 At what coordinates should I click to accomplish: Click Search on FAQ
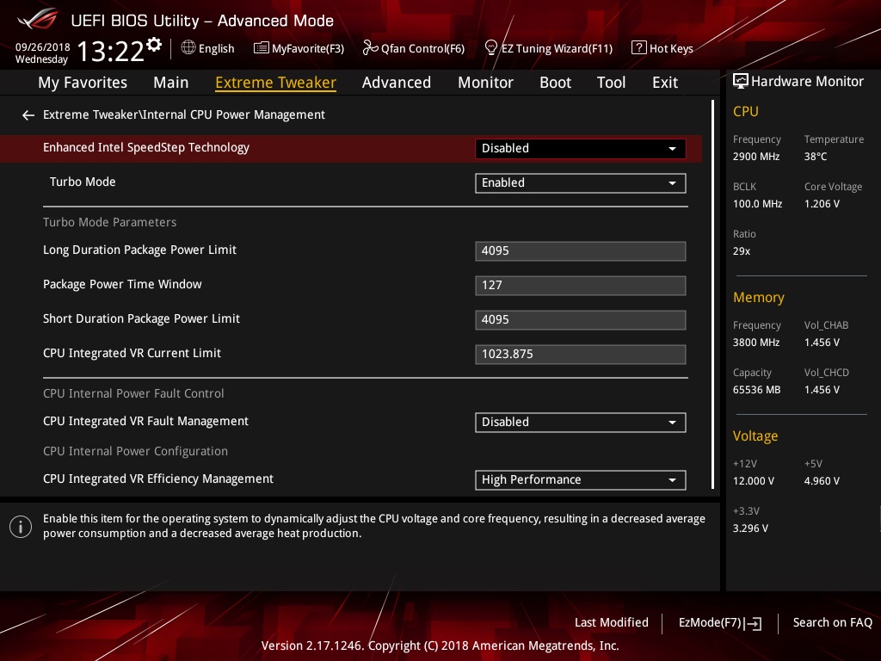click(832, 623)
